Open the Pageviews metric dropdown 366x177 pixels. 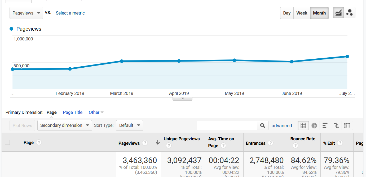(x=26, y=13)
